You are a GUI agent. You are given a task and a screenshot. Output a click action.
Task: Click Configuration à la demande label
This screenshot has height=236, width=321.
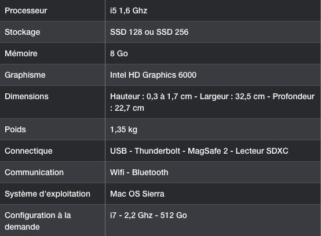[x=38, y=222]
